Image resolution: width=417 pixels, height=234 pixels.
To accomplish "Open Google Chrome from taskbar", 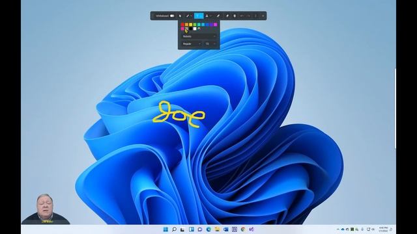I will 243,229.
